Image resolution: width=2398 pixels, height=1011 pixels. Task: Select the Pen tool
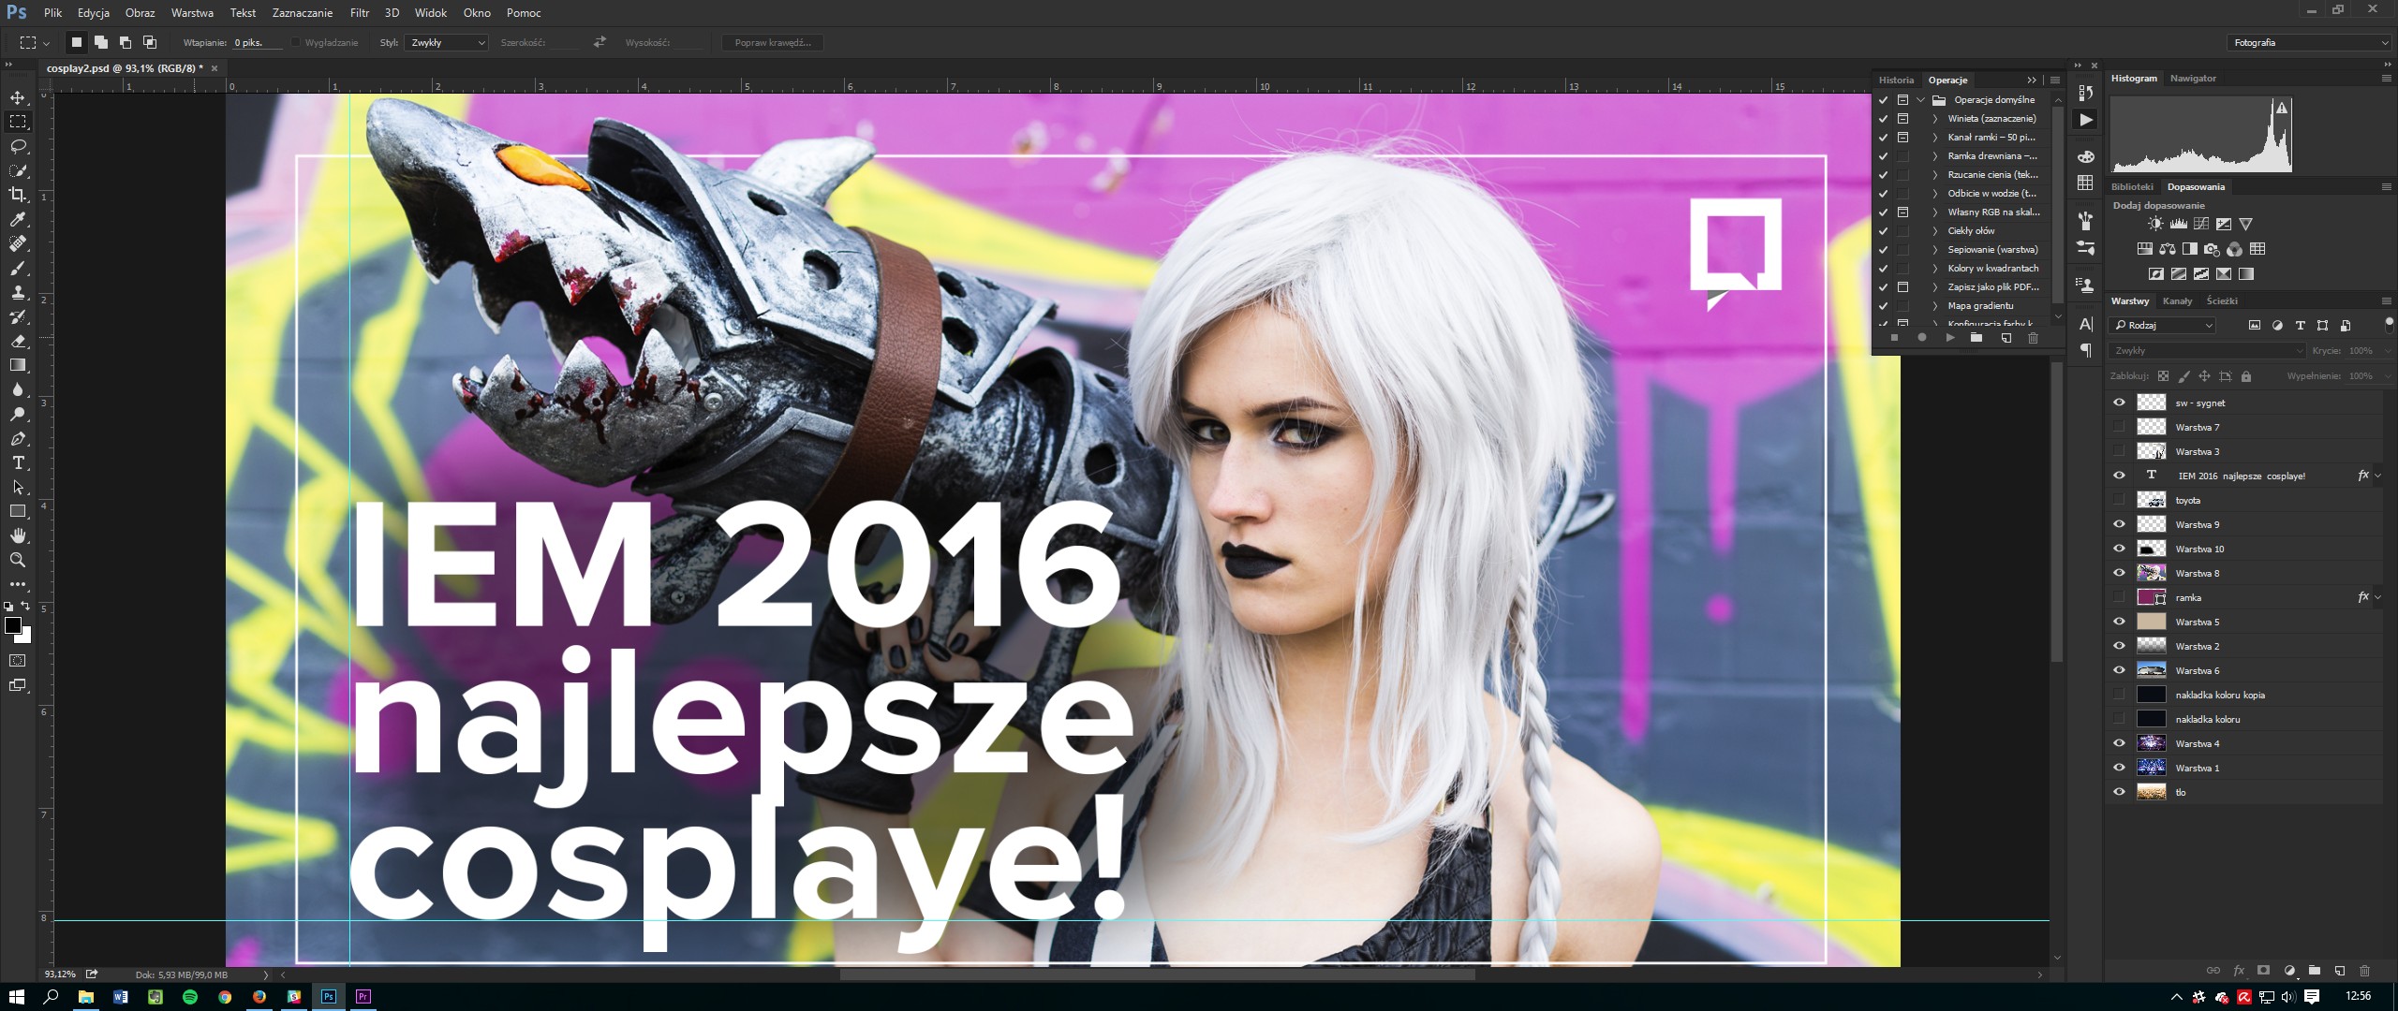coord(18,438)
